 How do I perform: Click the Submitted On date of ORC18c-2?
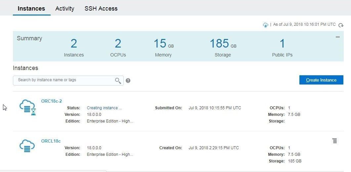tap(215, 108)
